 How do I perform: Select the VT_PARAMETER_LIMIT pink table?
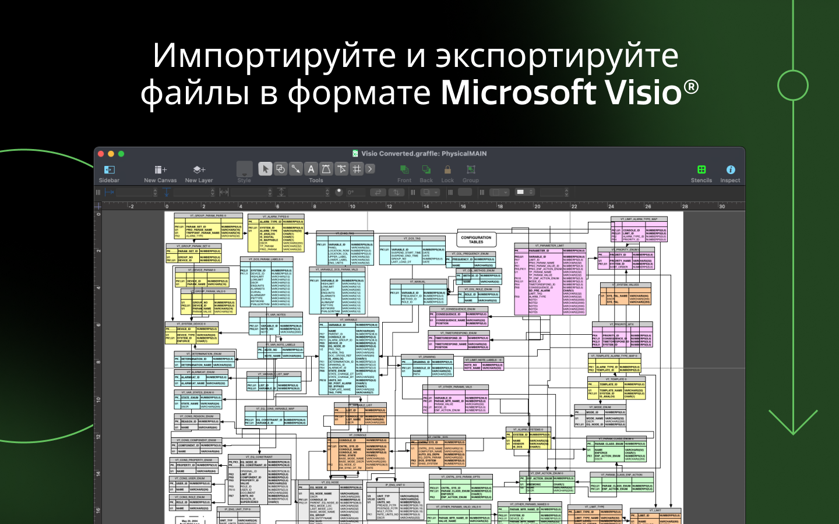click(x=550, y=279)
